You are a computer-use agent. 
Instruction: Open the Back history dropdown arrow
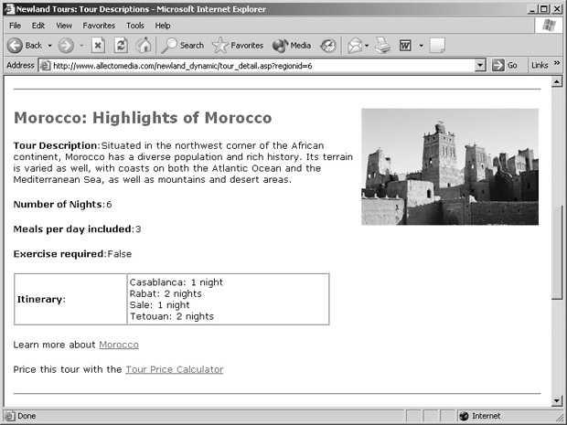(50, 46)
